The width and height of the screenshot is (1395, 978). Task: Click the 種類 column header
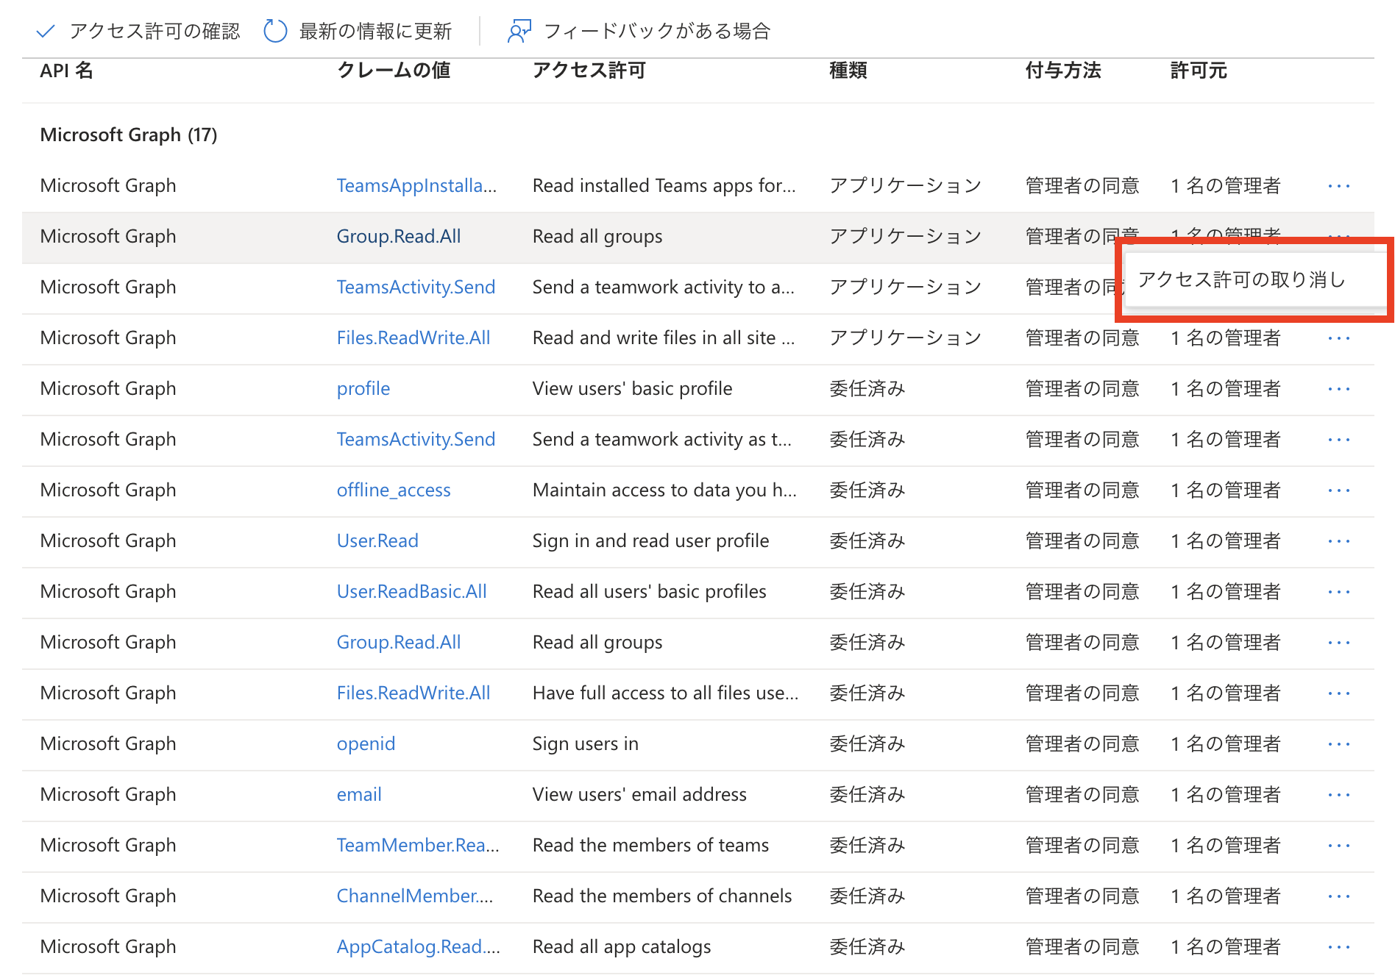point(848,71)
